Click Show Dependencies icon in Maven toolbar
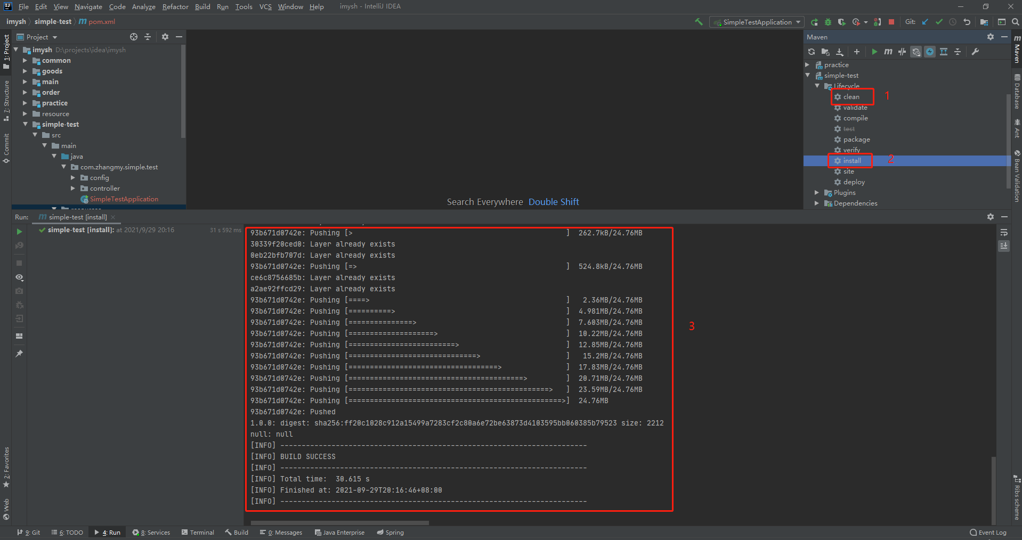The image size is (1022, 540). pyautogui.click(x=944, y=52)
